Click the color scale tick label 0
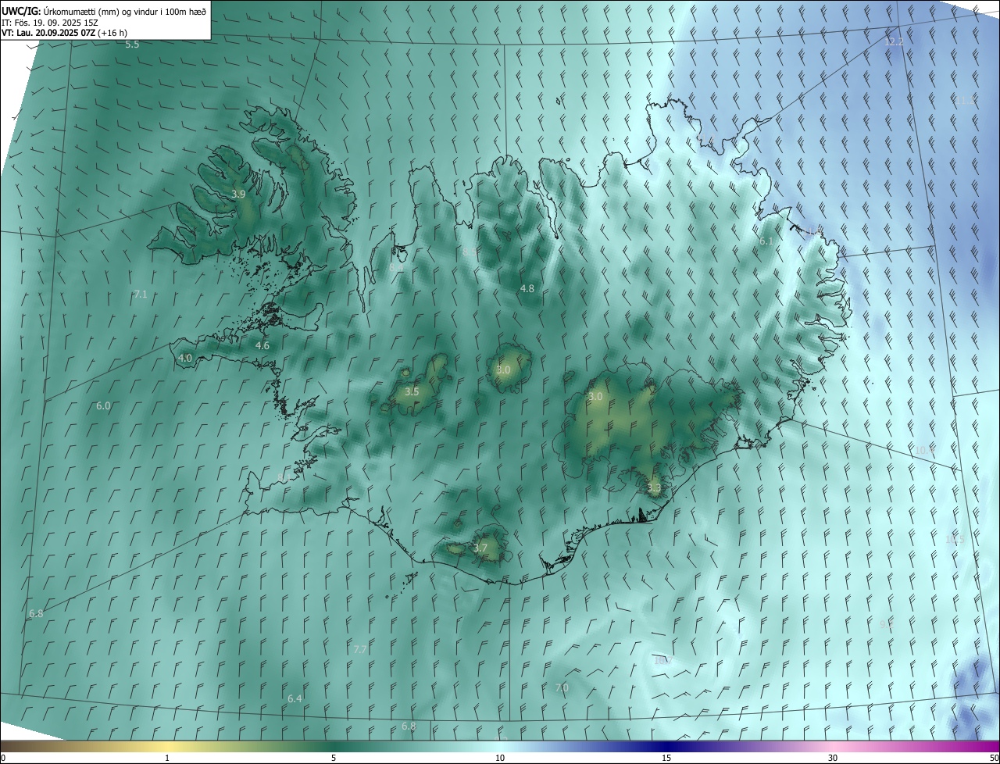Viewport: 1000px width, 764px height. [x=3, y=758]
